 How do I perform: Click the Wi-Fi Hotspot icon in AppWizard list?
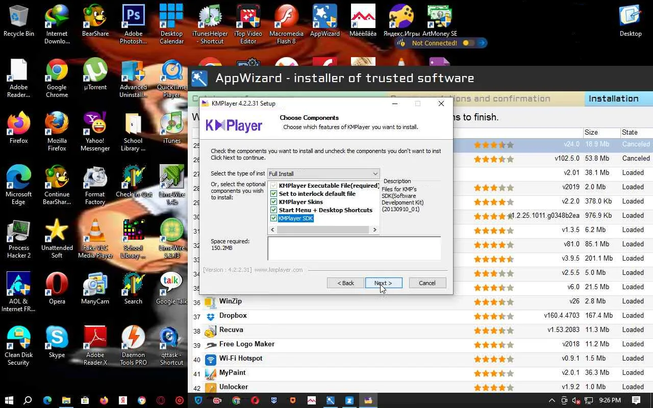(x=210, y=359)
